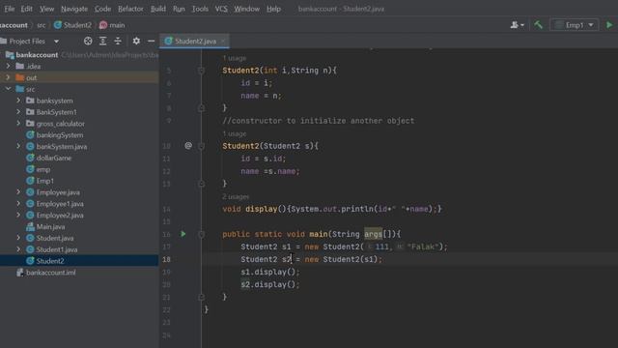The image size is (618, 348).
Task: Open the File menu
Action: click(x=9, y=9)
